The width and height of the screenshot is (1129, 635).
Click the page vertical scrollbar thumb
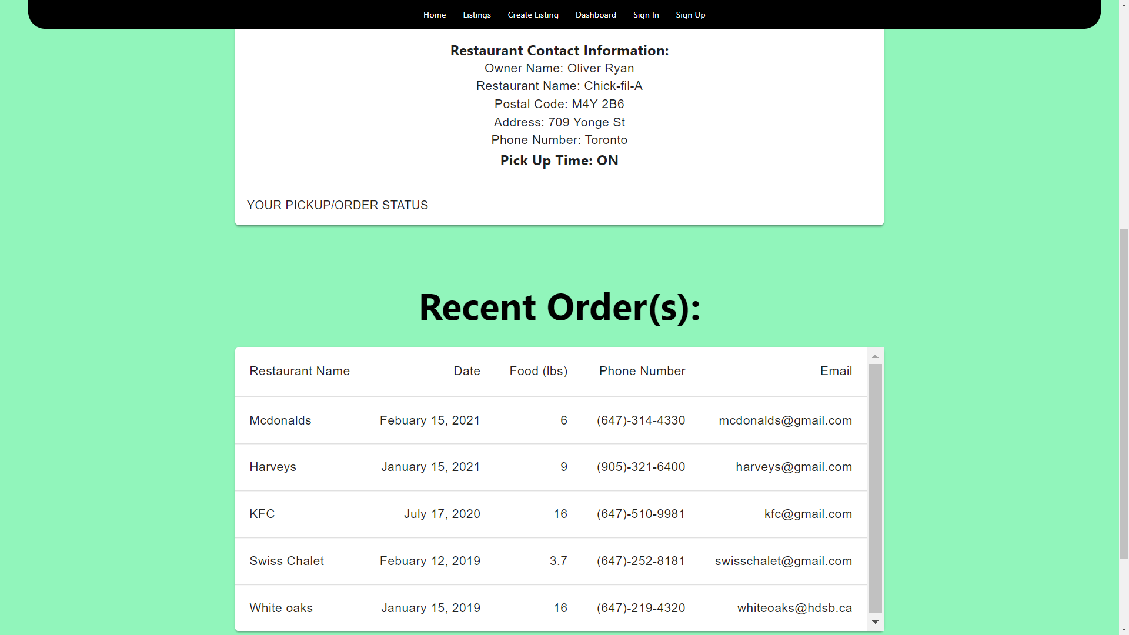[1124, 394]
